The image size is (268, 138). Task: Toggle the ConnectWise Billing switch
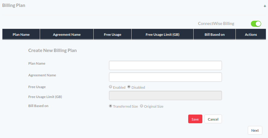tap(256, 24)
